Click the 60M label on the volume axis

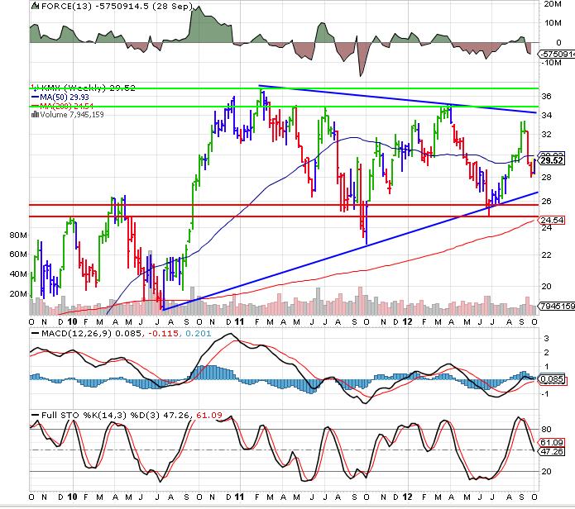click(x=18, y=254)
